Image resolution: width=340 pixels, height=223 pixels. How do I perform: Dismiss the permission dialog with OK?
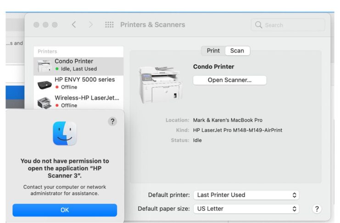[65, 210]
